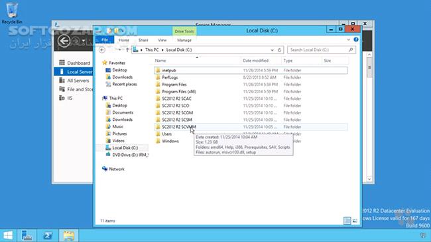The width and height of the screenshot is (431, 242).
Task: Select Videos under This PC
Action: 118,141
